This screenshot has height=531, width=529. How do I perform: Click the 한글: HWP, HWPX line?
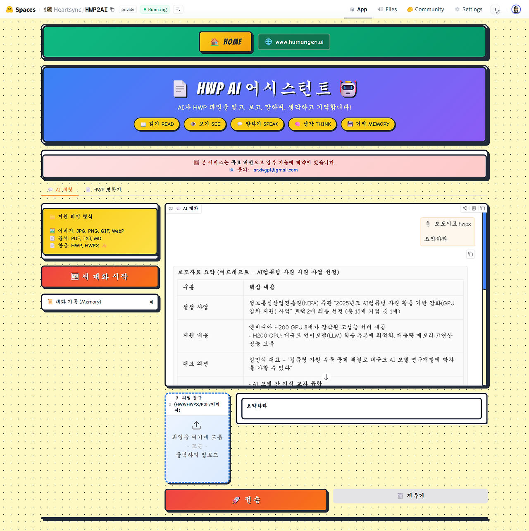pos(79,245)
